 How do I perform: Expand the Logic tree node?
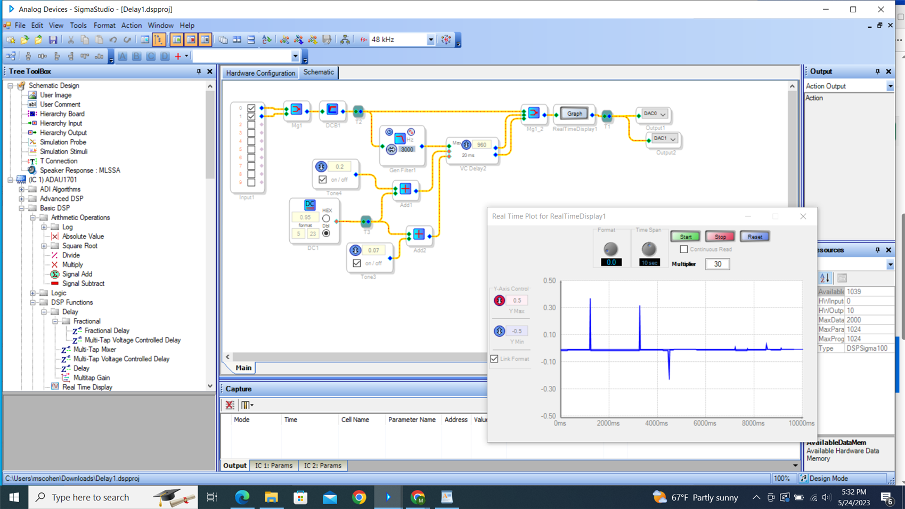pyautogui.click(x=33, y=293)
